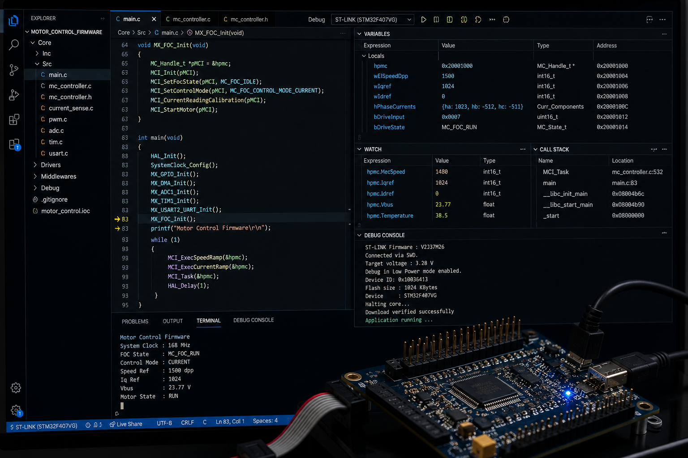688x458 pixels.
Task: Expand the Debug folder in explorer
Action: pyautogui.click(x=35, y=188)
